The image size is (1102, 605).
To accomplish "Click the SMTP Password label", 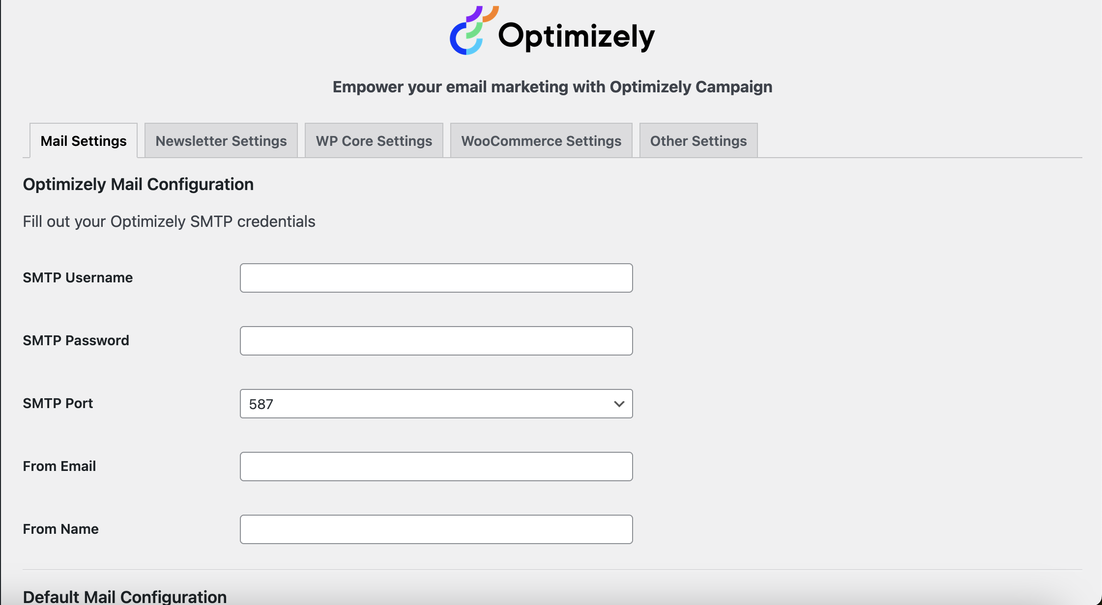I will click(76, 340).
